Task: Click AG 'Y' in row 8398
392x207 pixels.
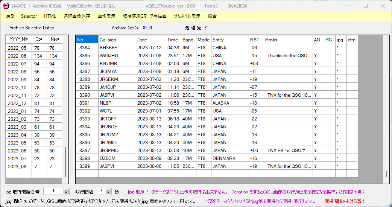Action: point(318,158)
